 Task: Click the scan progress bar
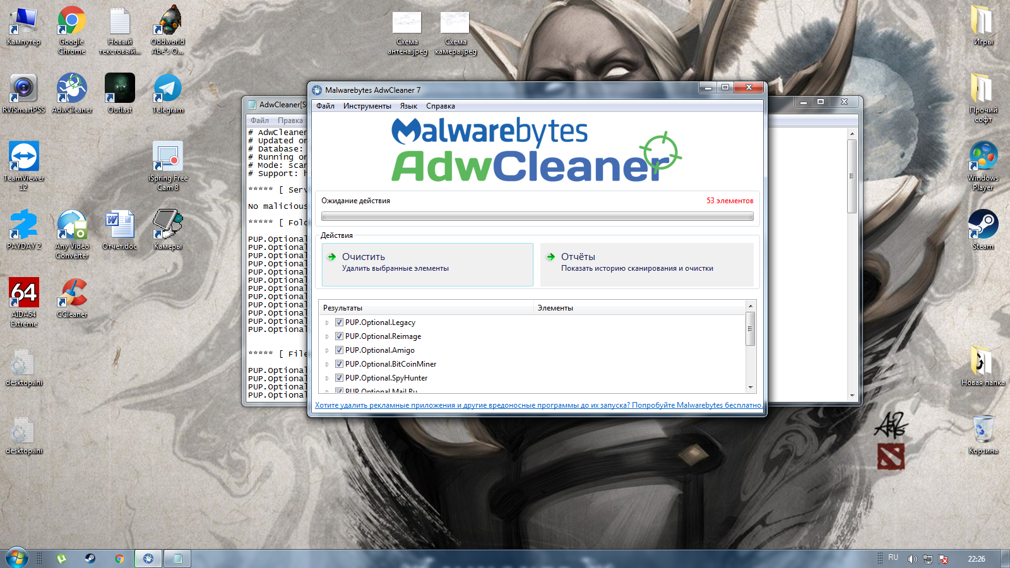coord(537,216)
